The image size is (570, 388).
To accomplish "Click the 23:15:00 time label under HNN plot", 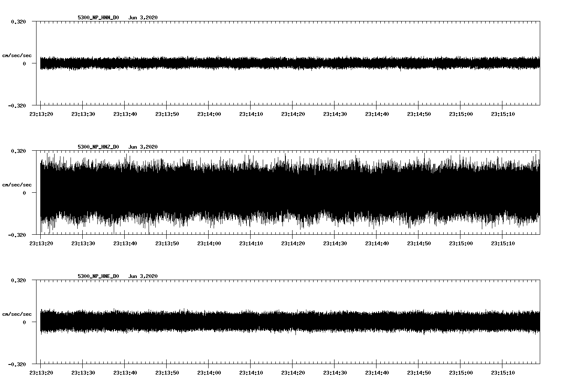I will pyautogui.click(x=461, y=114).
